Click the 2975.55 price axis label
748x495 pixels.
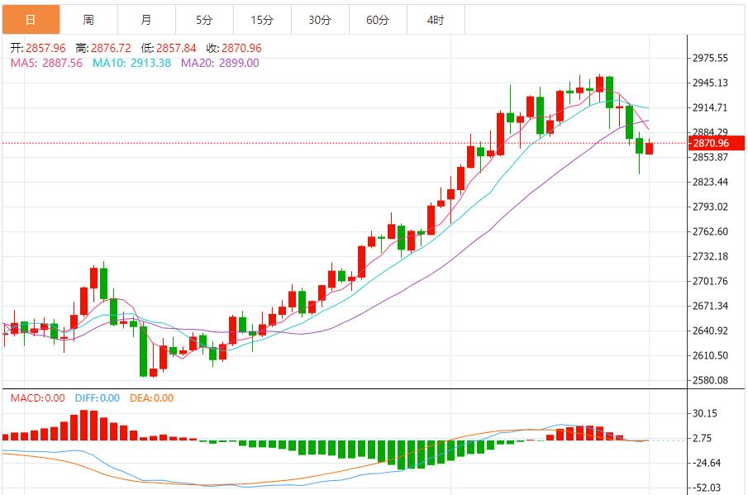point(711,58)
